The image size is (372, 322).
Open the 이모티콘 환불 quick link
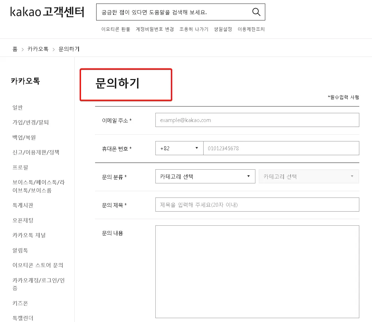tap(116, 29)
